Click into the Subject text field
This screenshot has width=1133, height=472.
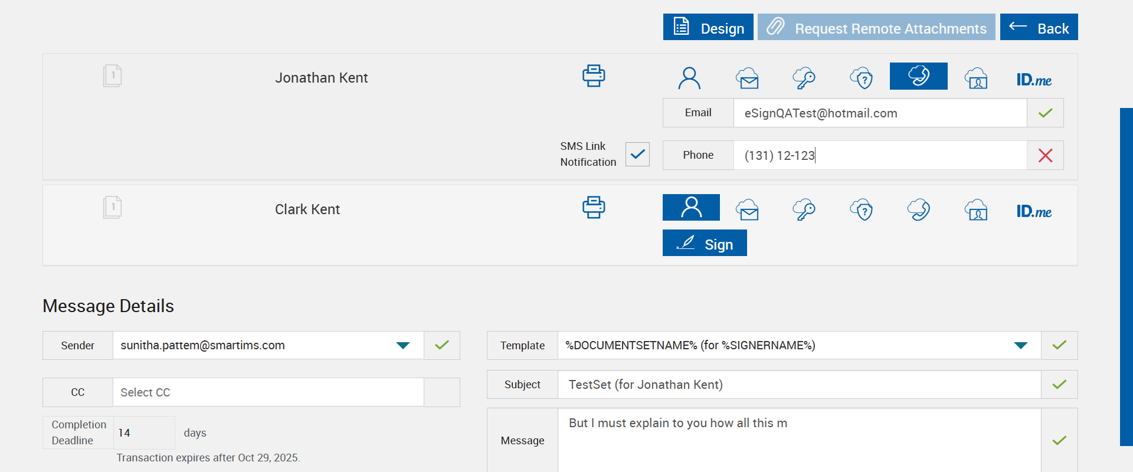(x=799, y=385)
